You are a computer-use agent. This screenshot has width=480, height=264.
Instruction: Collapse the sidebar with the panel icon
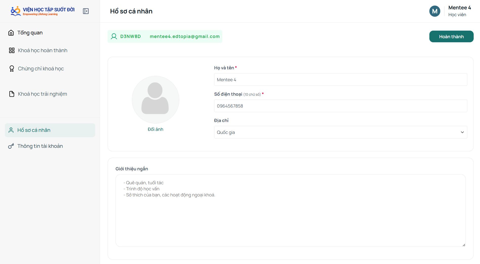tap(86, 11)
